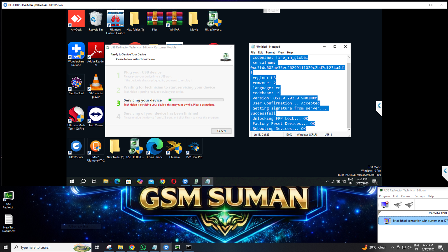Viewport: 448px width, 252px height.
Task: Select the established customer connection entry
Action: pos(414,221)
